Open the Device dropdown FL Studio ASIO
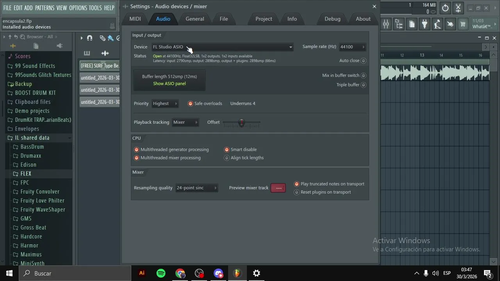 point(222,47)
